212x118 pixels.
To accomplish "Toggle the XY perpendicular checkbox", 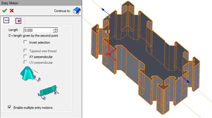I will (26, 57).
